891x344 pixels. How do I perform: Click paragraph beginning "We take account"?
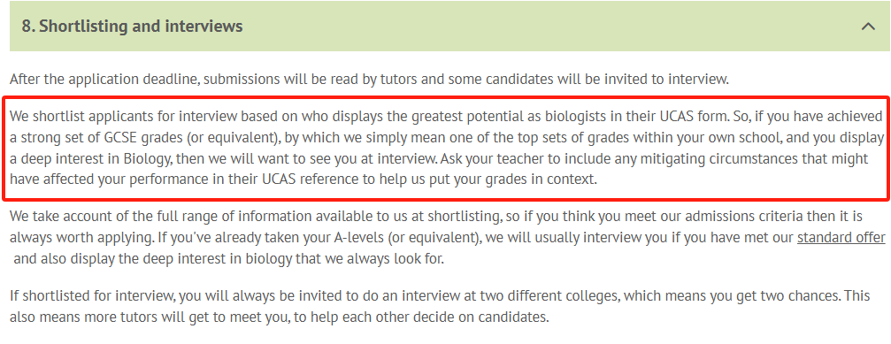pyautogui.click(x=447, y=238)
